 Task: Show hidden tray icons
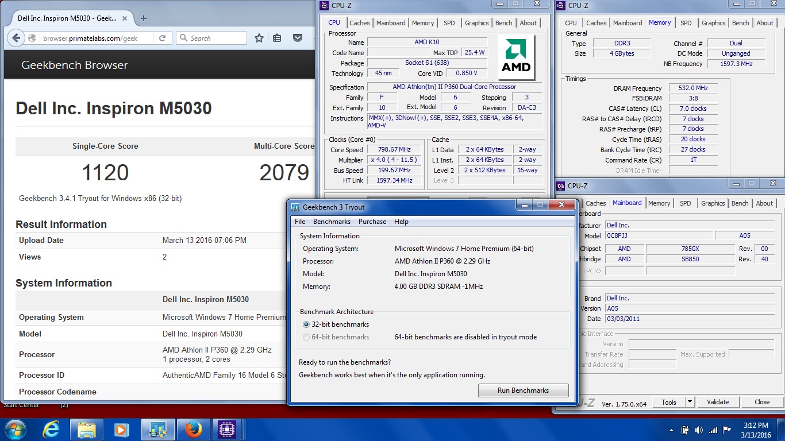(672, 430)
